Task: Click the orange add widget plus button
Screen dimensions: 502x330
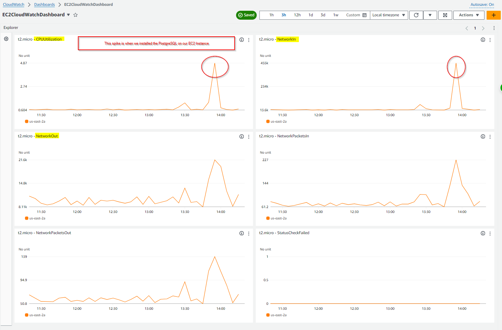Action: [493, 15]
